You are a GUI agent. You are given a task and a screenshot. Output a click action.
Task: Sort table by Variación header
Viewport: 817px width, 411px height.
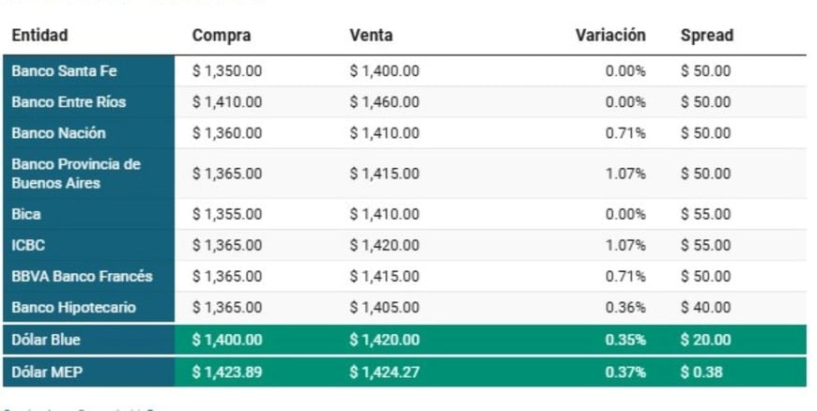[x=610, y=36]
